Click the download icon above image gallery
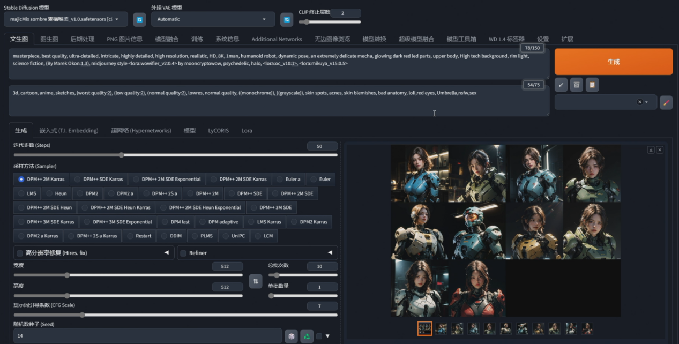This screenshot has height=344, width=679. 651,150
